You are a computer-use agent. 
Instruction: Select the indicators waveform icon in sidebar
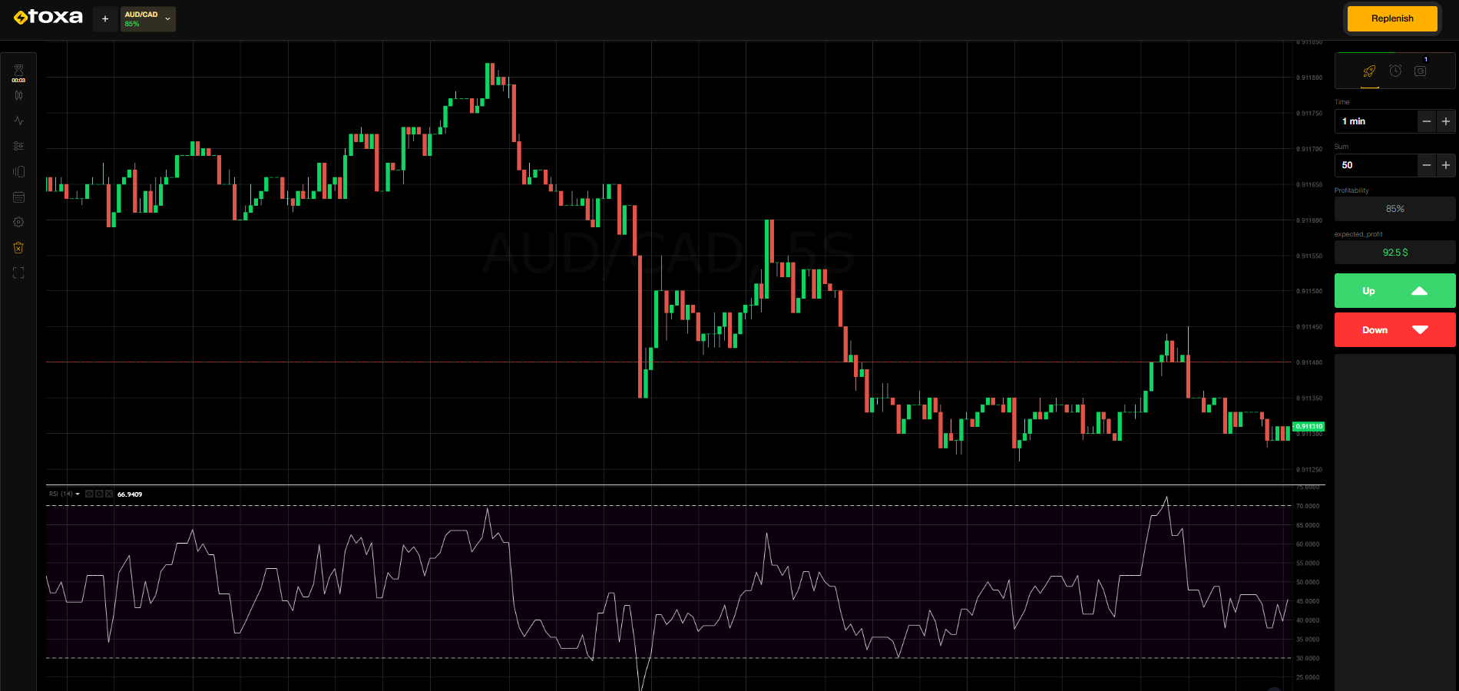click(18, 121)
